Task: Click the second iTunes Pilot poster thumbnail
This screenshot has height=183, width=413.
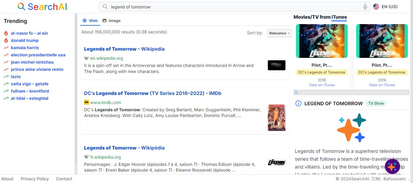Action: (x=382, y=41)
